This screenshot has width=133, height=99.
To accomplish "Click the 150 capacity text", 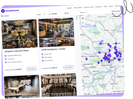I will (x=48, y=57).
